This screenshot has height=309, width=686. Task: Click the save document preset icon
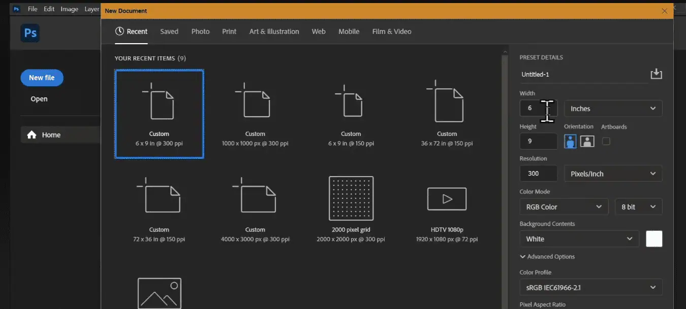tap(656, 74)
